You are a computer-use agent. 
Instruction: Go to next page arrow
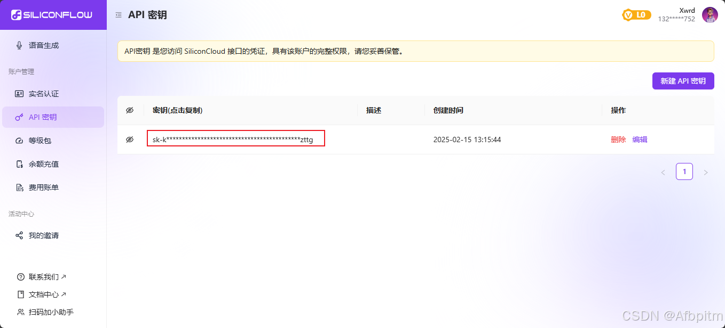(706, 173)
